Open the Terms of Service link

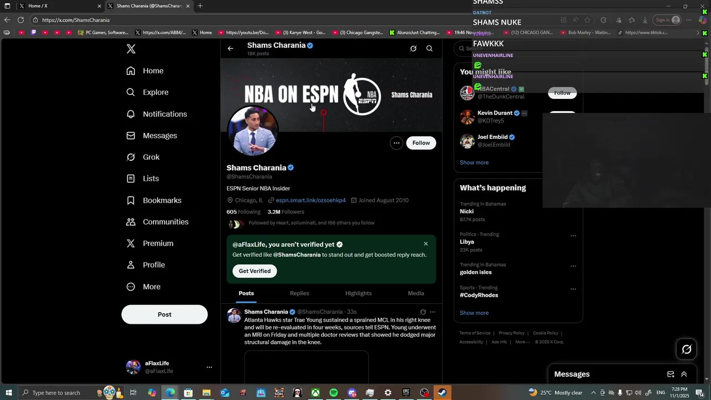tap(475, 333)
